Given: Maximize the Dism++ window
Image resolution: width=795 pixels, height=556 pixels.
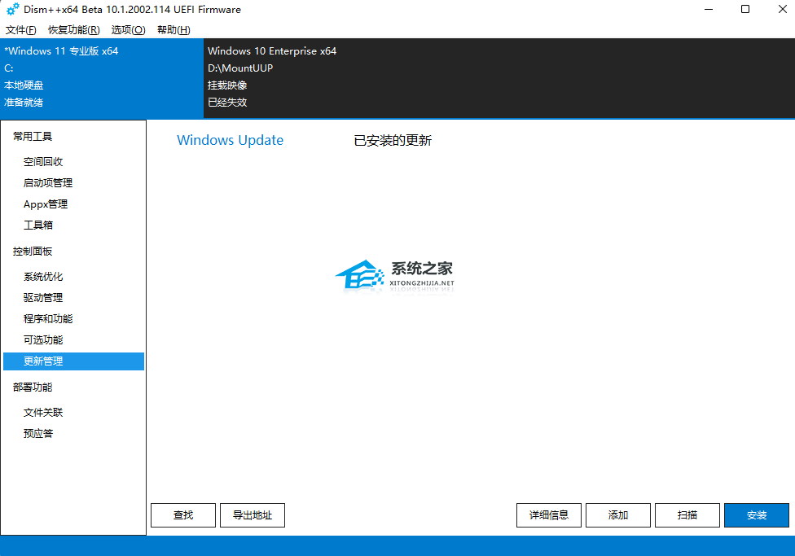Looking at the screenshot, I should pyautogui.click(x=745, y=9).
